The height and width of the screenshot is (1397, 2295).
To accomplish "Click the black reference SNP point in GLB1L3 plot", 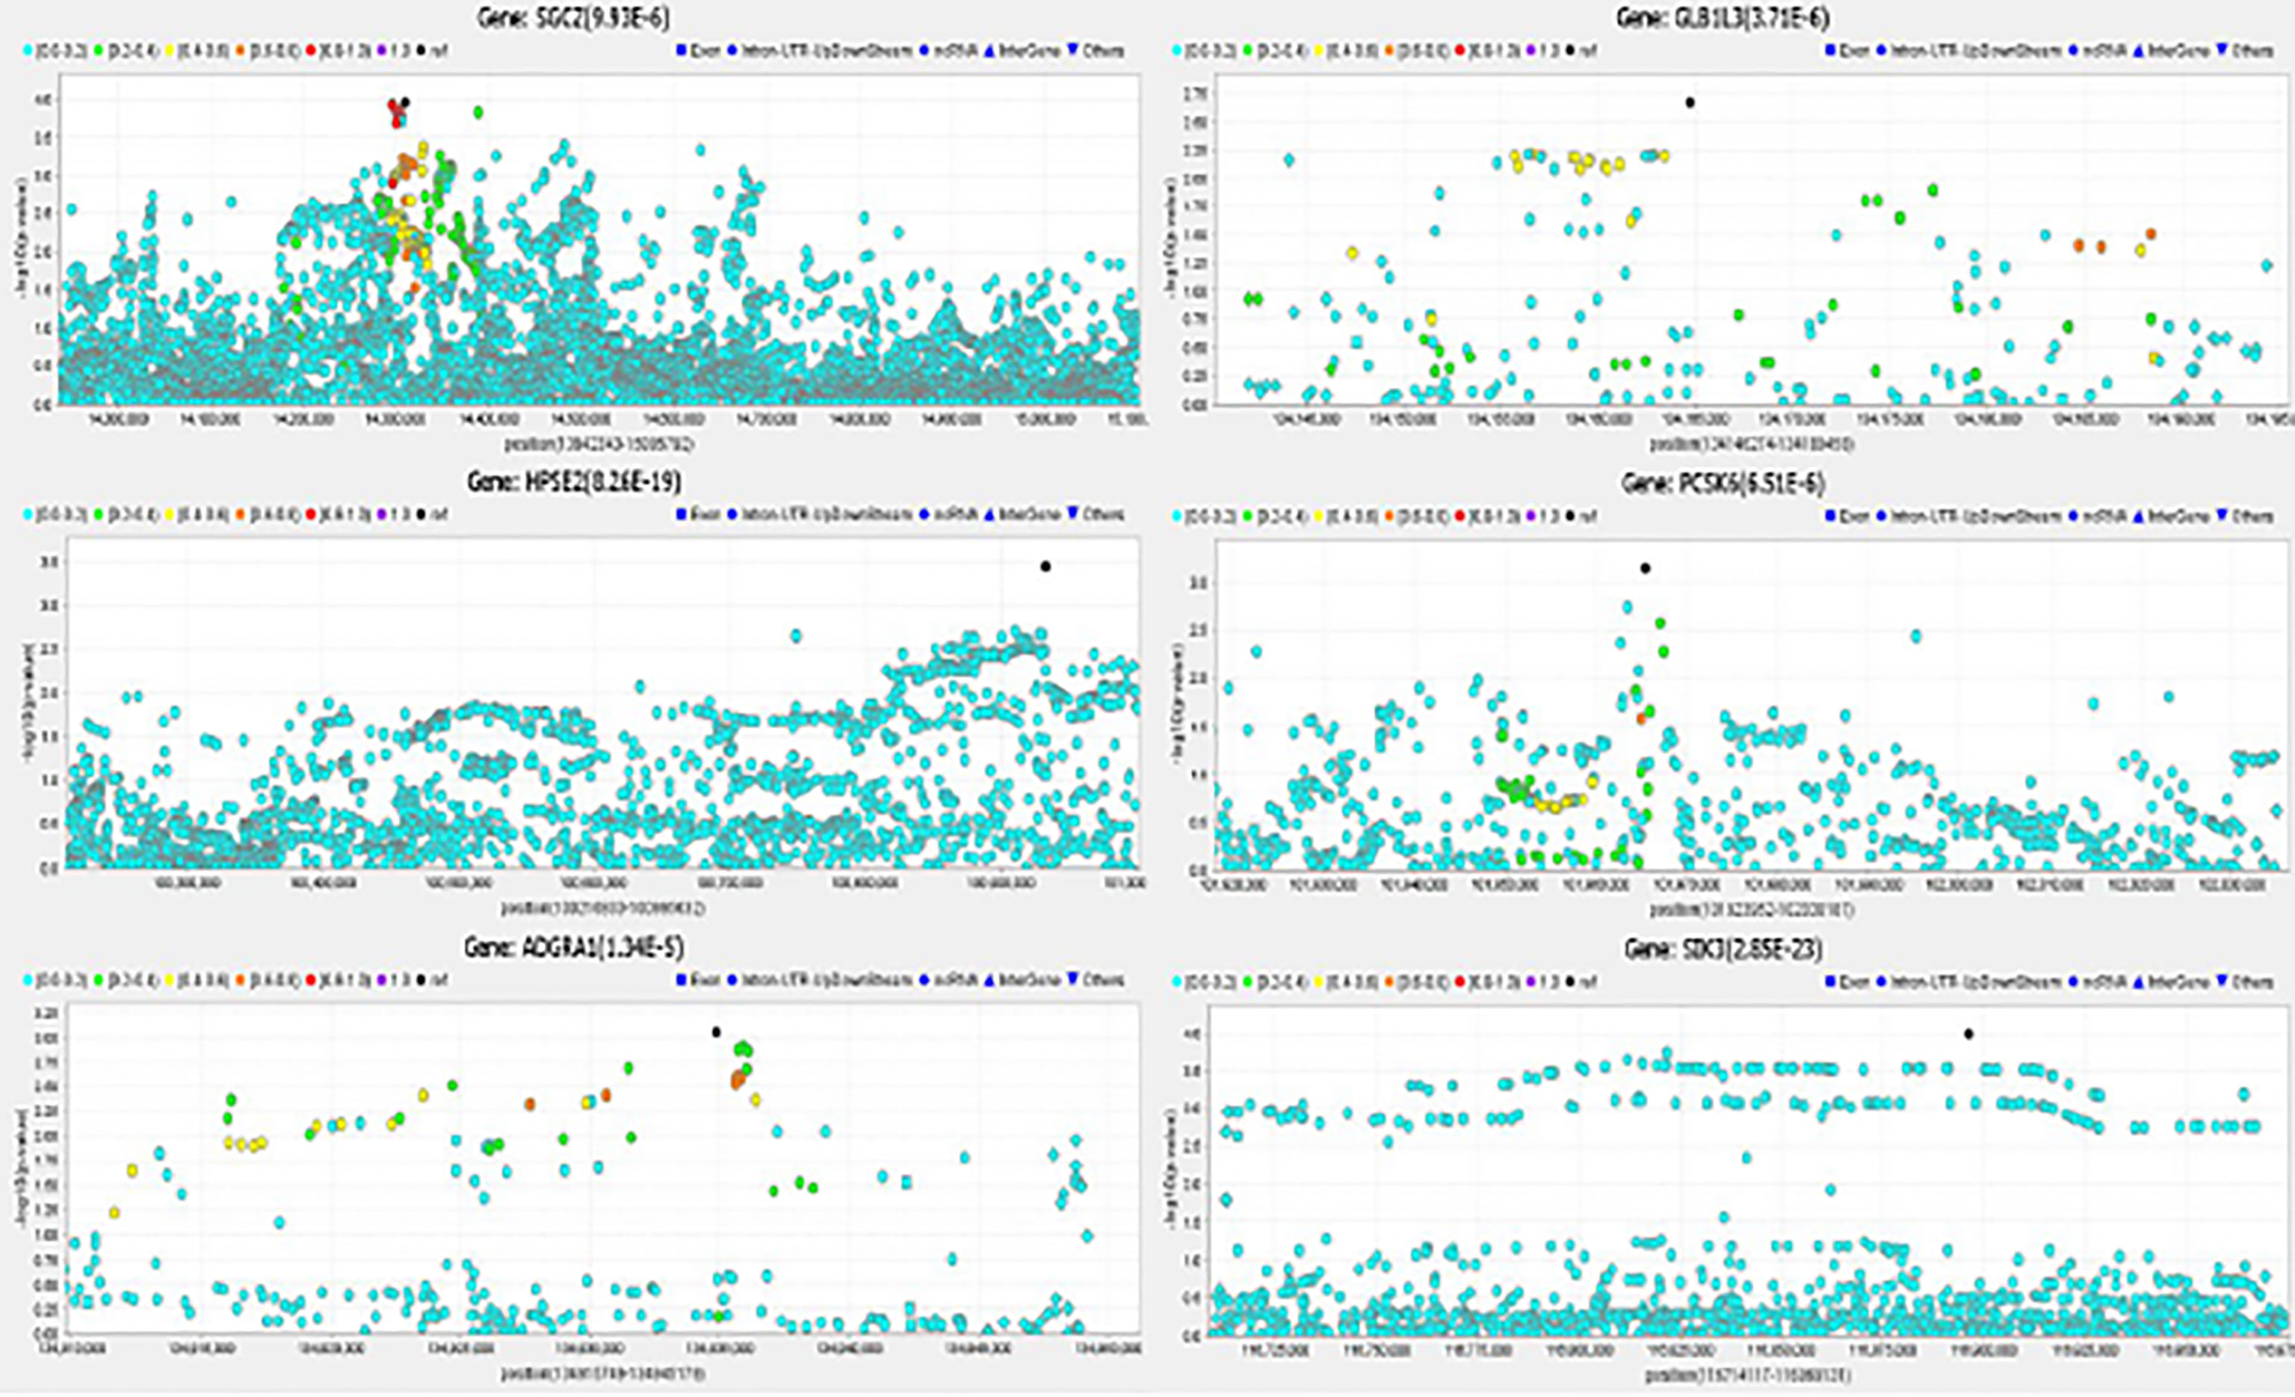I will [x=1690, y=103].
